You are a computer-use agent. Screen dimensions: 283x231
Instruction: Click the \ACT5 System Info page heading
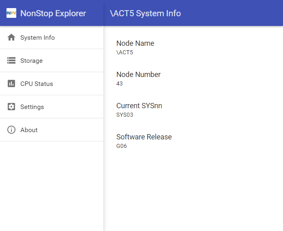(x=145, y=13)
